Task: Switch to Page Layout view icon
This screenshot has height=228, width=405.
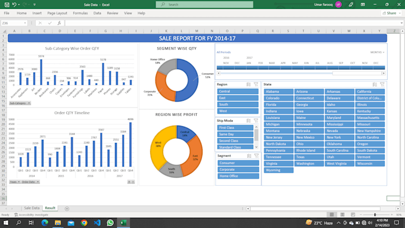Action: point(342,214)
